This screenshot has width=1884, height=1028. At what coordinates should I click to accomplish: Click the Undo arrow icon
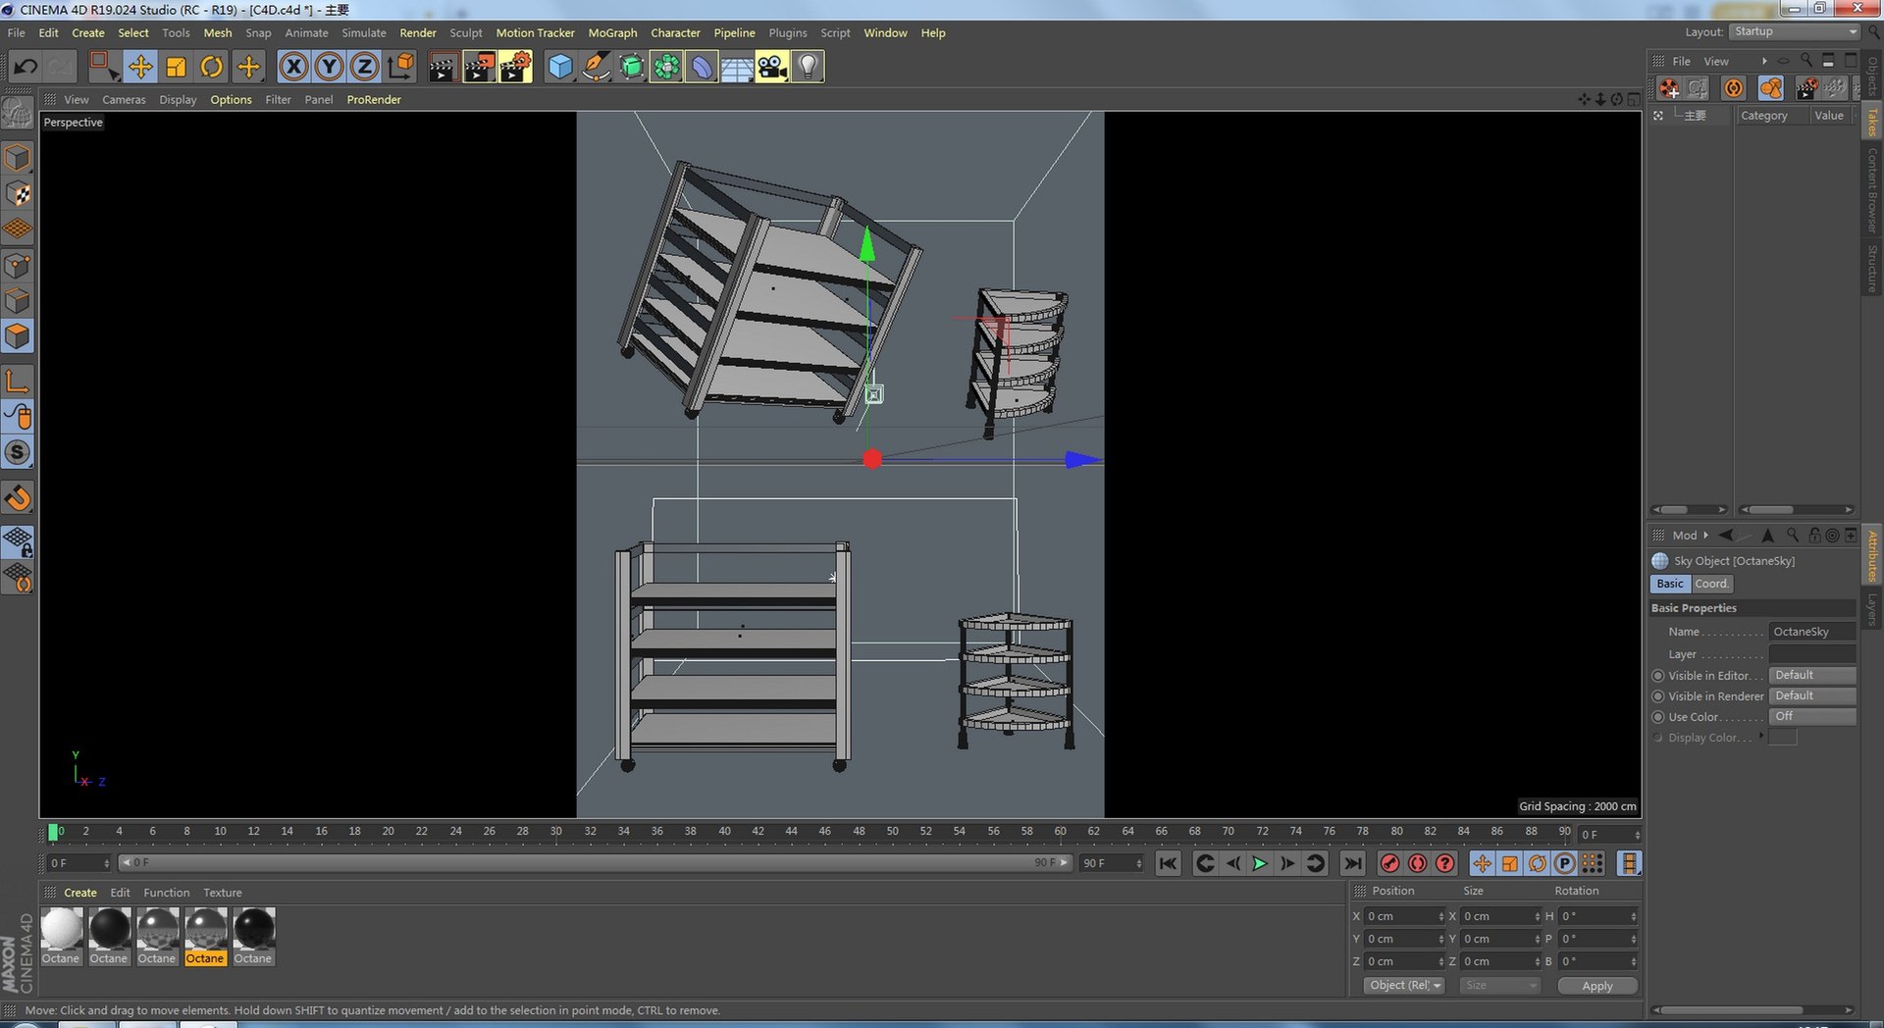(26, 67)
